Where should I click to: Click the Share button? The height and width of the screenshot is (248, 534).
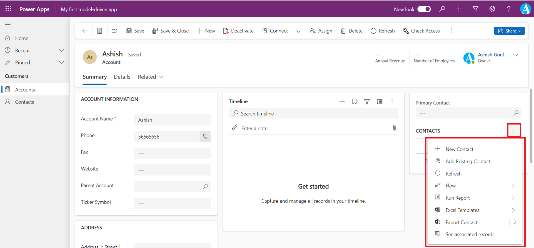tap(509, 31)
